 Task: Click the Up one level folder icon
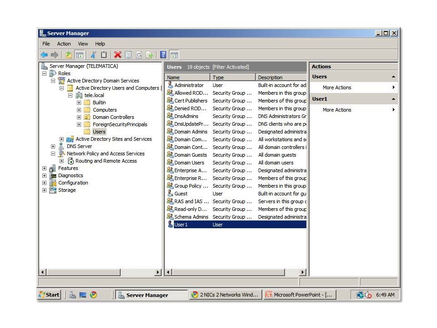click(x=68, y=55)
